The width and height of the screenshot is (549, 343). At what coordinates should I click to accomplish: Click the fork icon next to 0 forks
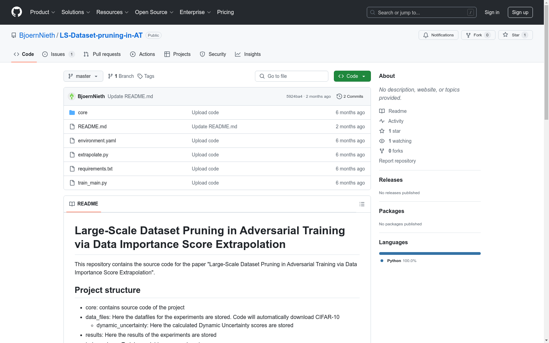click(382, 151)
